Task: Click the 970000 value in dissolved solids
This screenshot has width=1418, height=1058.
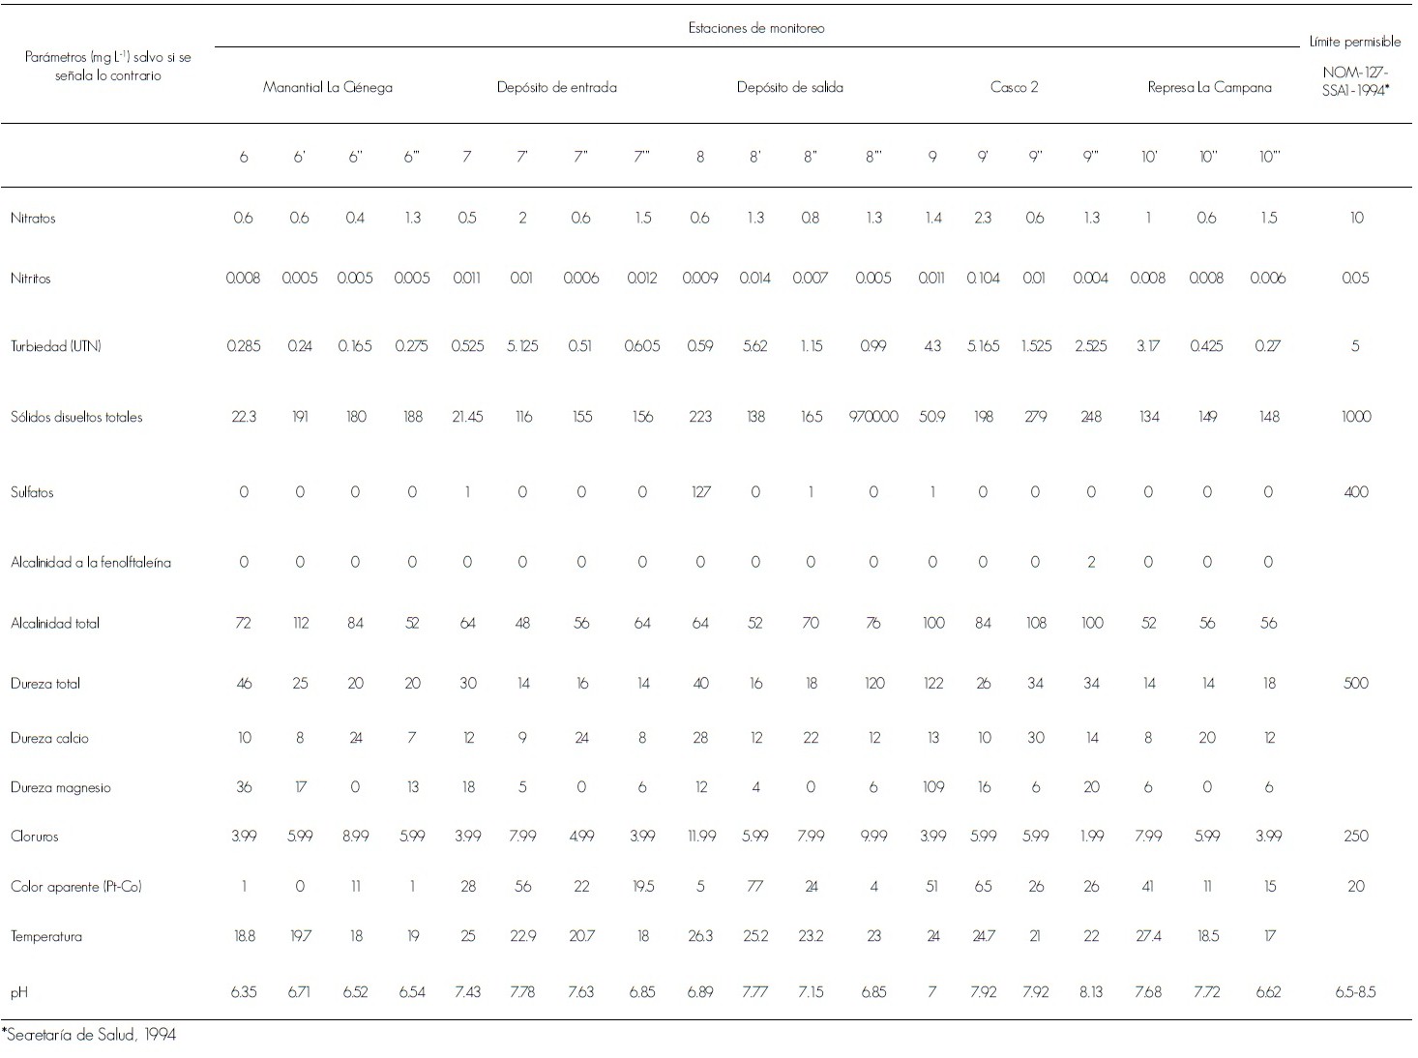Action: pos(873,417)
